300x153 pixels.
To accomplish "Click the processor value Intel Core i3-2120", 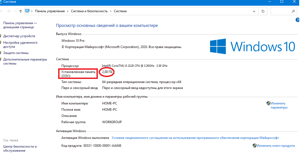I will [135, 66].
